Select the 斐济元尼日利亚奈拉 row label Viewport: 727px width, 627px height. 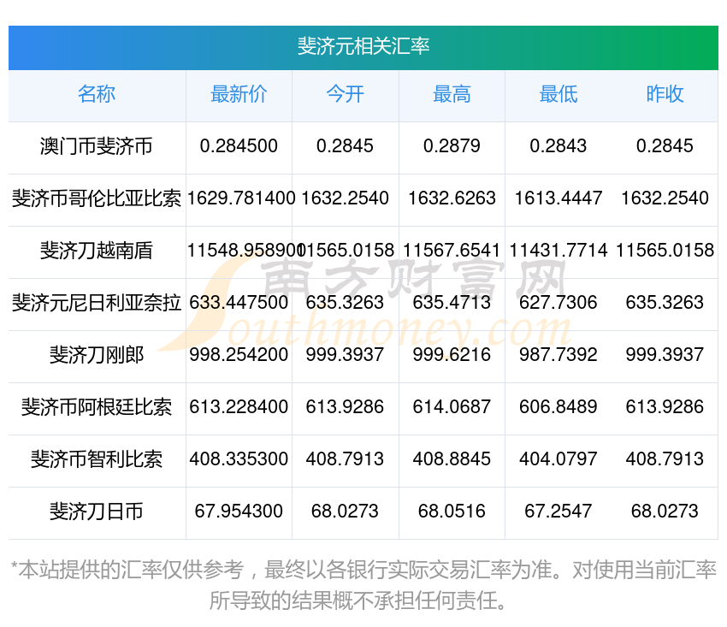coord(97,303)
